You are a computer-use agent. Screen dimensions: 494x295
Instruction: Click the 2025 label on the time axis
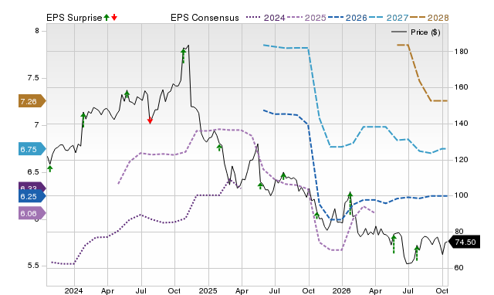click(x=208, y=290)
